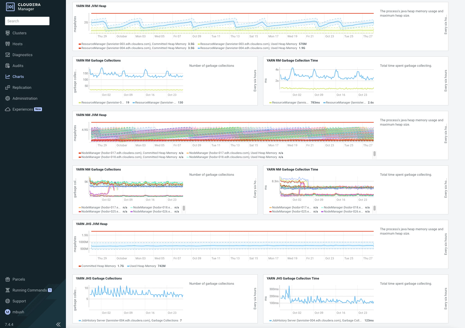
Task: Click the Experiences cloud icon
Action: coord(8,109)
